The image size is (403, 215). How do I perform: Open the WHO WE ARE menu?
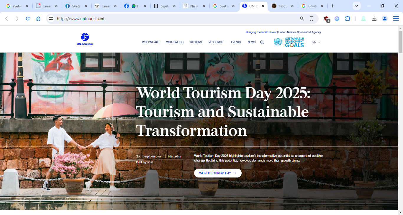[150, 42]
